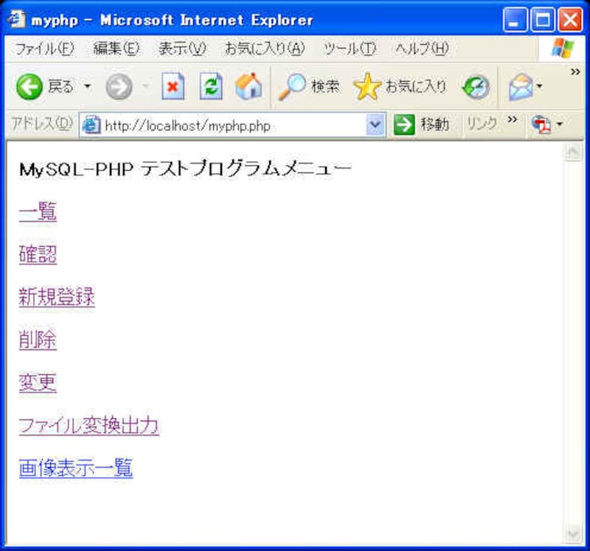Viewport: 590px width, 551px height.
Task: Click the scrollbar down arrow
Action: 573,534
